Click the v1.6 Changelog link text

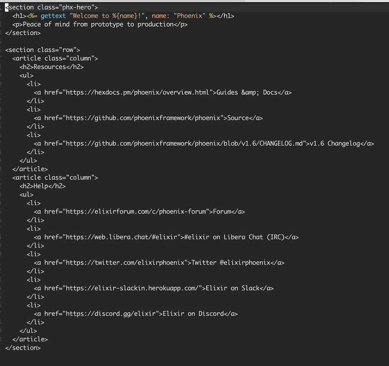[334, 143]
